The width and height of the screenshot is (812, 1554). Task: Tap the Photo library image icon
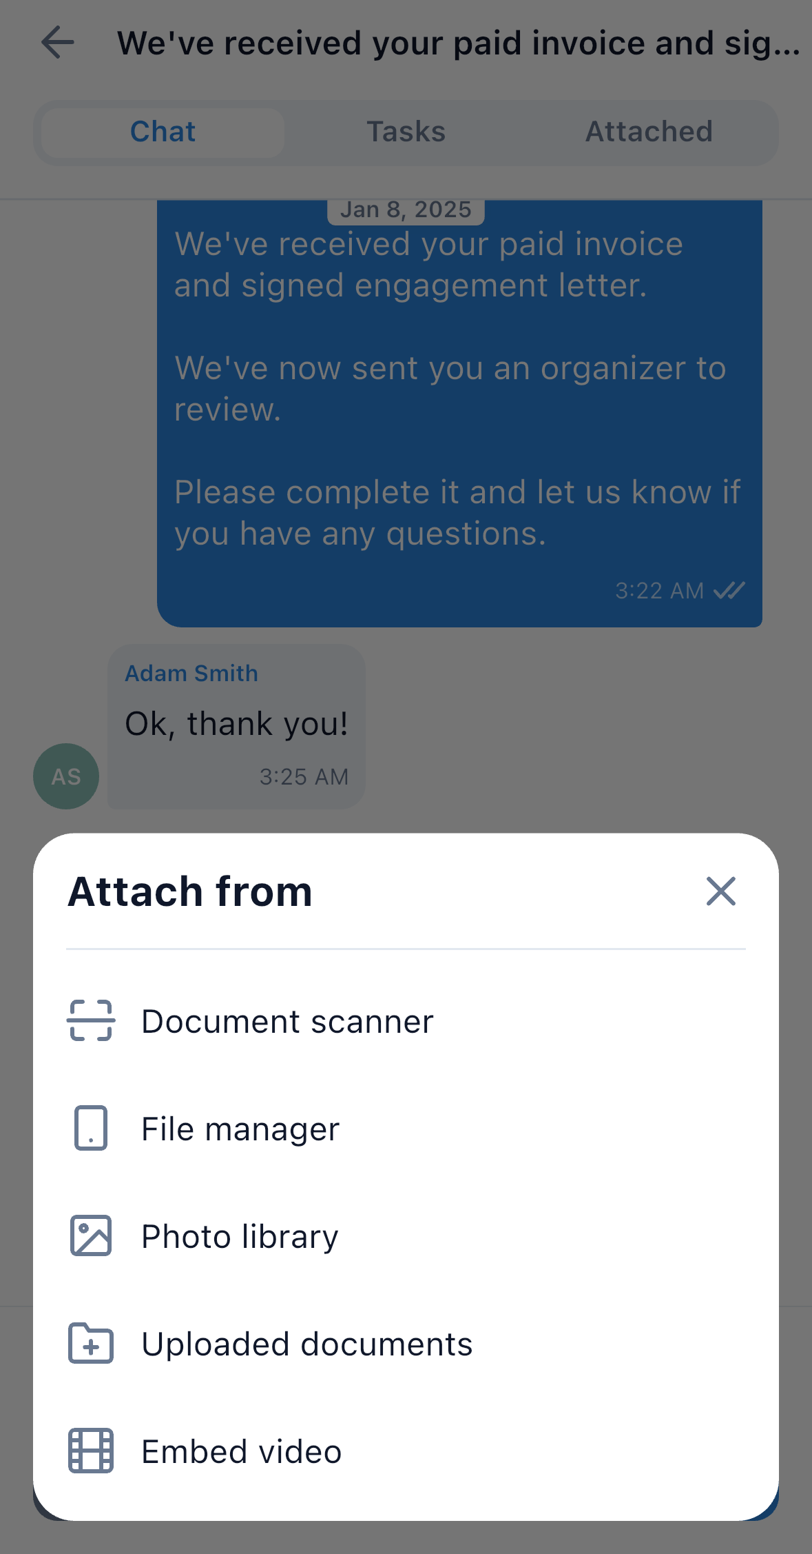[91, 1235]
